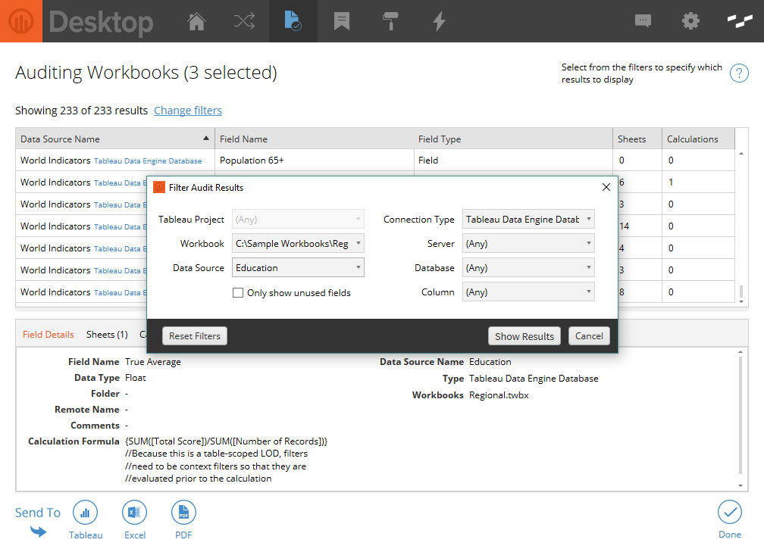Open the paint roller tool

[x=390, y=21]
